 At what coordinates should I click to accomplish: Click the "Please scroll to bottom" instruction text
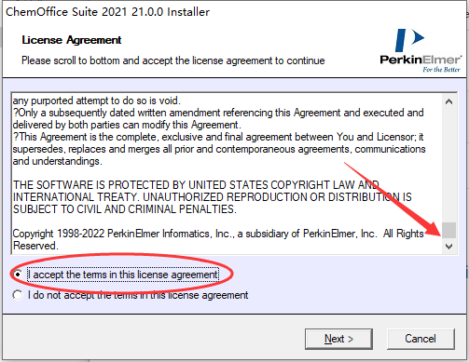coord(173,60)
